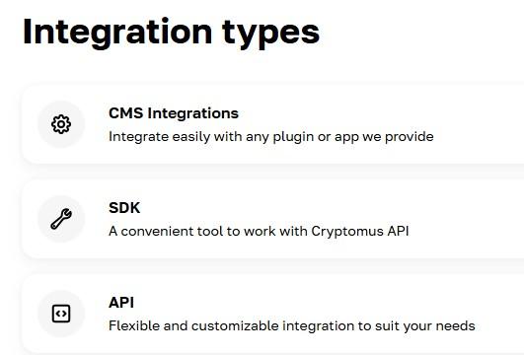Click the gear icon for CMS Integrations
The width and height of the screenshot is (524, 355).
[x=61, y=124]
